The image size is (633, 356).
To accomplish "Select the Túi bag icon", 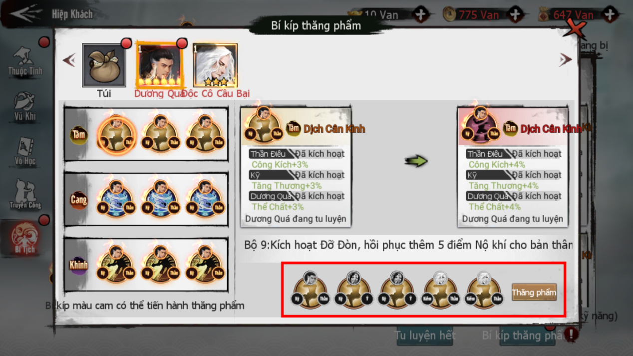I will pyautogui.click(x=104, y=65).
